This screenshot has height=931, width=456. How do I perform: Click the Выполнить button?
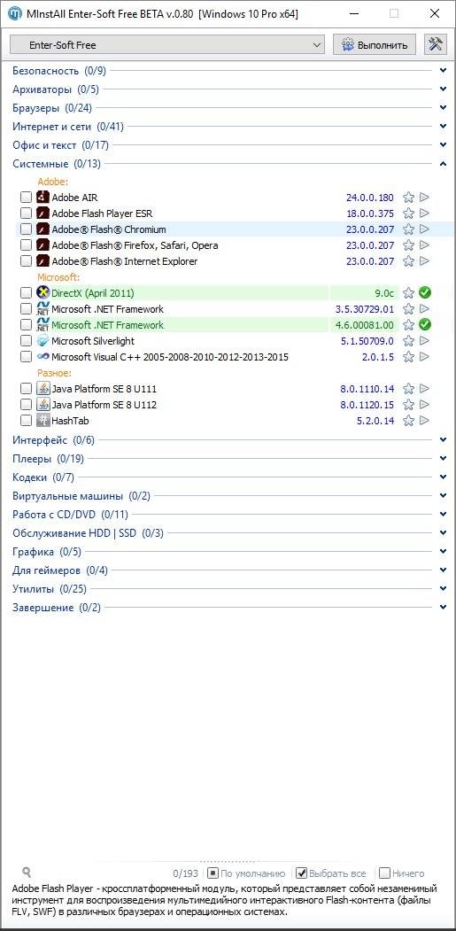pos(374,44)
